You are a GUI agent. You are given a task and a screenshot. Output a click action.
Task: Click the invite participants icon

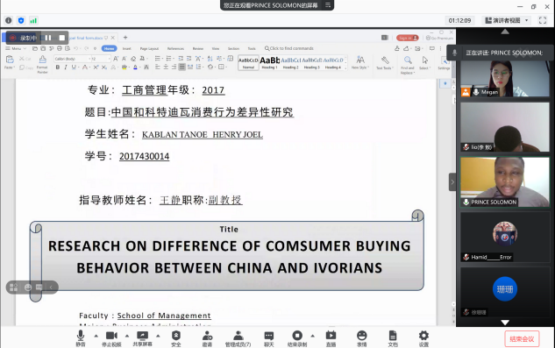[207, 338]
